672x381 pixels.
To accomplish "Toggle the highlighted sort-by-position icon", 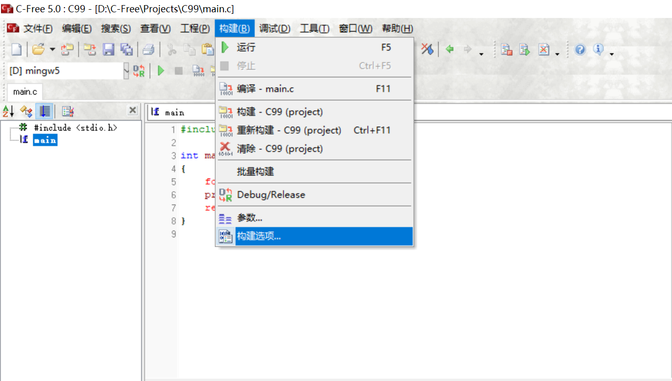I will pyautogui.click(x=44, y=110).
